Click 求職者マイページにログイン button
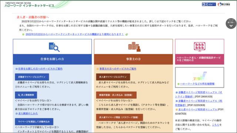 (x=32, y=77)
